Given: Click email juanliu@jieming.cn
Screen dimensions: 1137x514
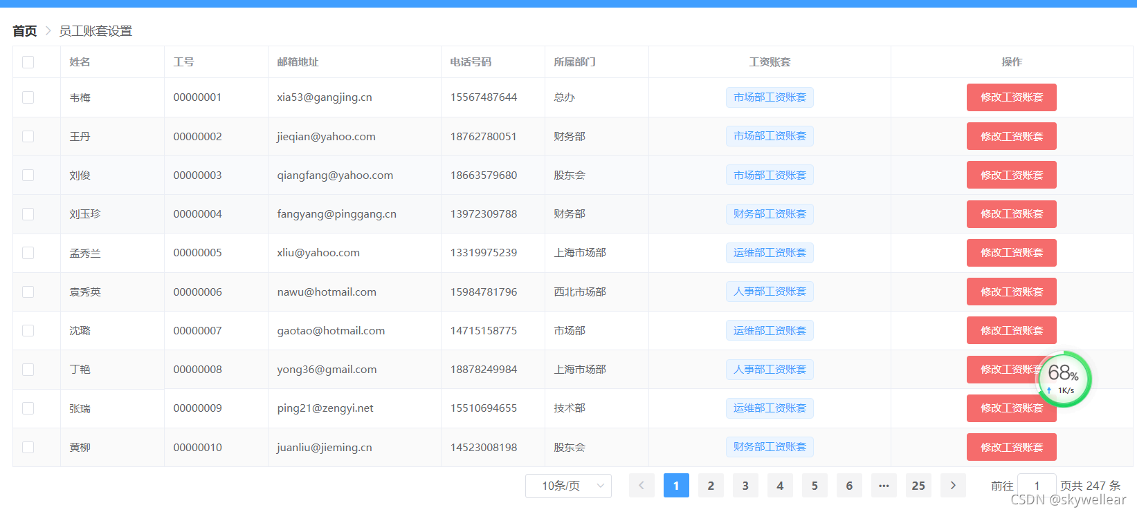Looking at the screenshot, I should click(x=325, y=447).
